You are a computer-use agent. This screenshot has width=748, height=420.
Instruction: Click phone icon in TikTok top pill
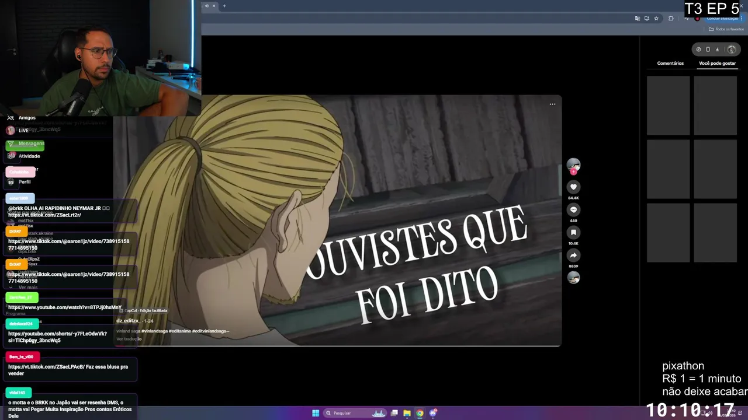708,50
